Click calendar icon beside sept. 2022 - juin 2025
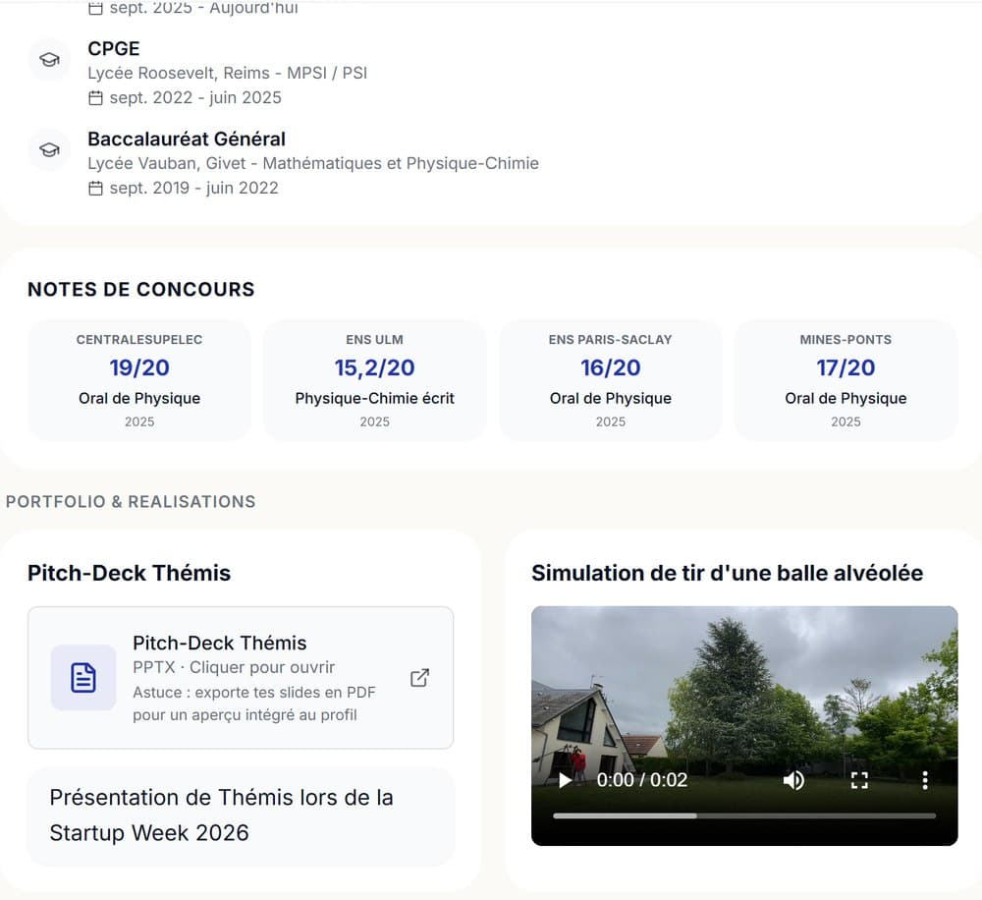Viewport: 982px width, 900px height. click(x=95, y=98)
